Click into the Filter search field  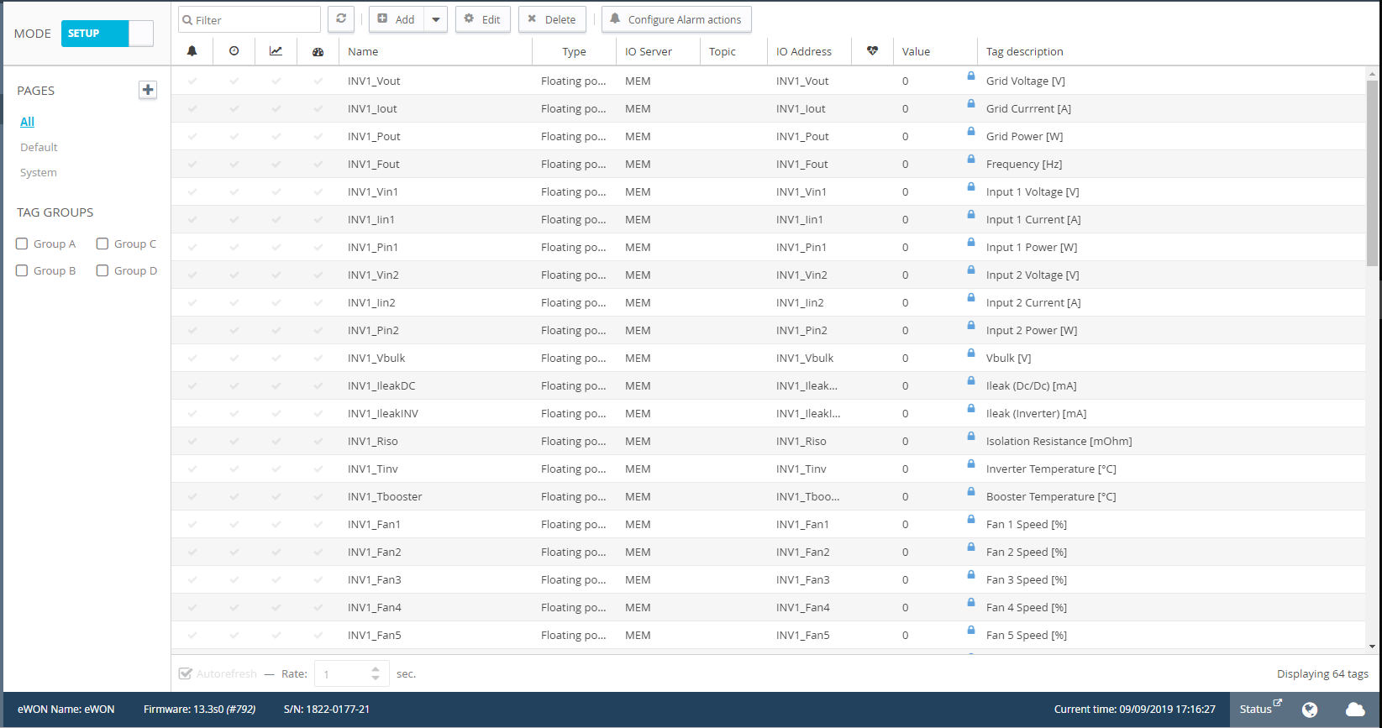250,19
